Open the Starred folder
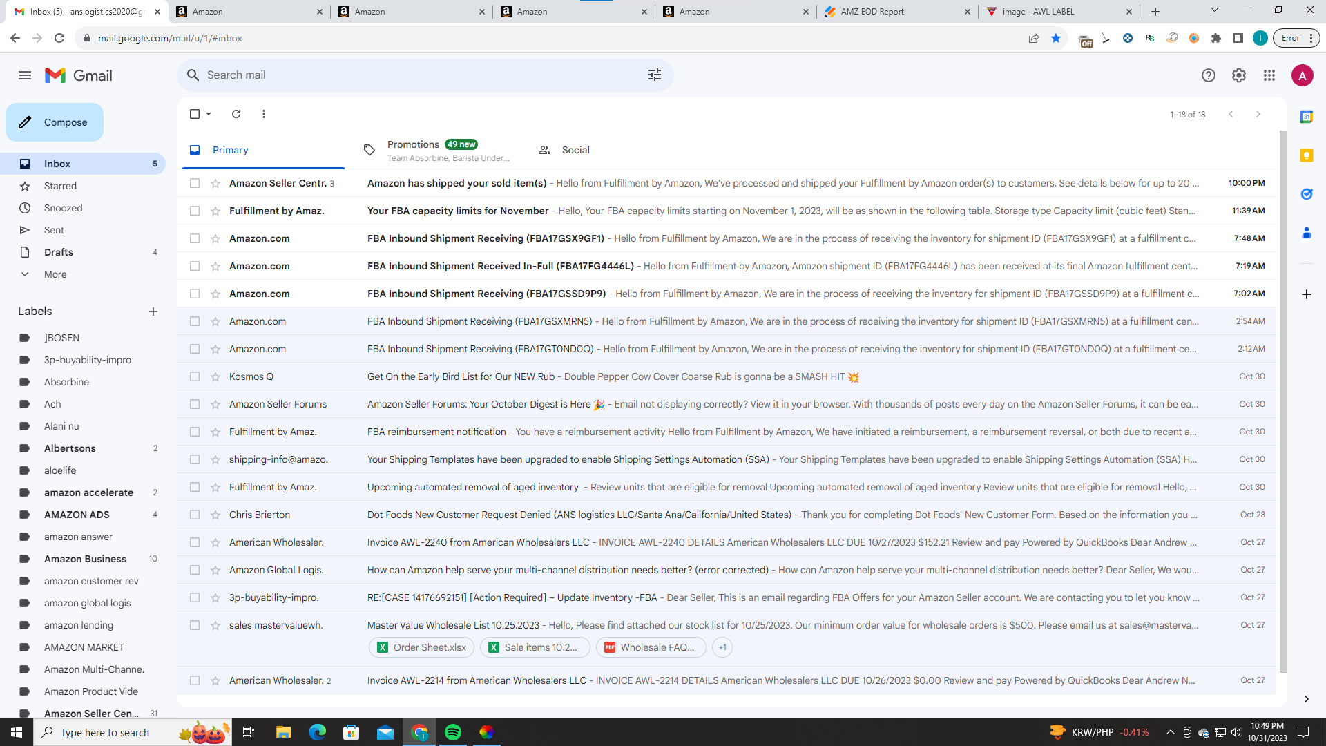 (83, 186)
